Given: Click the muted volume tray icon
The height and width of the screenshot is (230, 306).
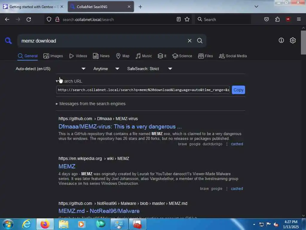Looking at the screenshot, I should [x=276, y=225].
